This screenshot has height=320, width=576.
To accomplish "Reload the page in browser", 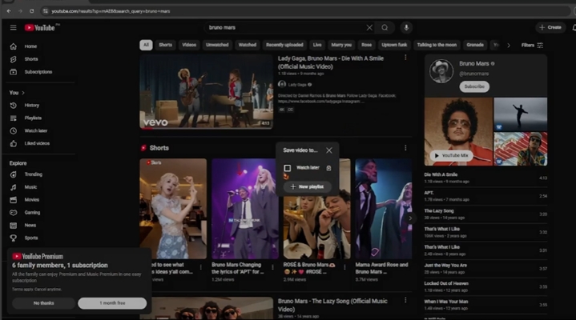I will pos(32,11).
